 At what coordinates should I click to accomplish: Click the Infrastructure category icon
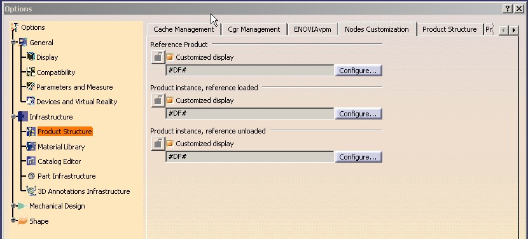click(x=23, y=117)
